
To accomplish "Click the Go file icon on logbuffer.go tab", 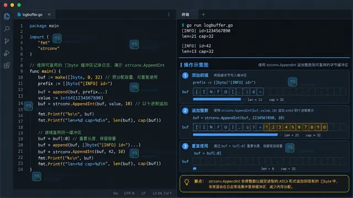I will (x=19, y=14).
